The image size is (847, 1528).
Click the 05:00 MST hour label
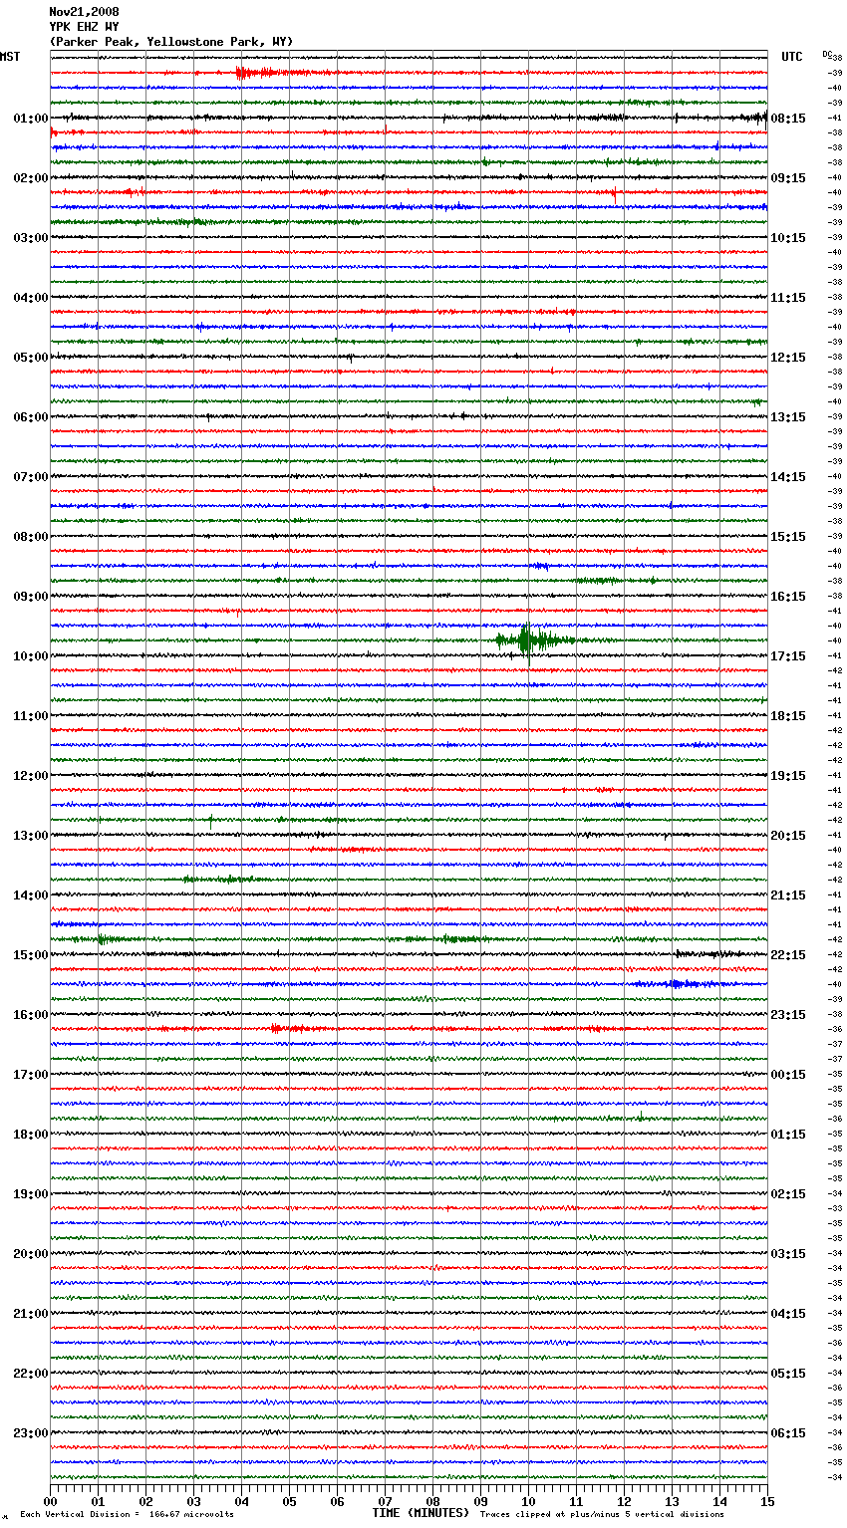point(31,358)
